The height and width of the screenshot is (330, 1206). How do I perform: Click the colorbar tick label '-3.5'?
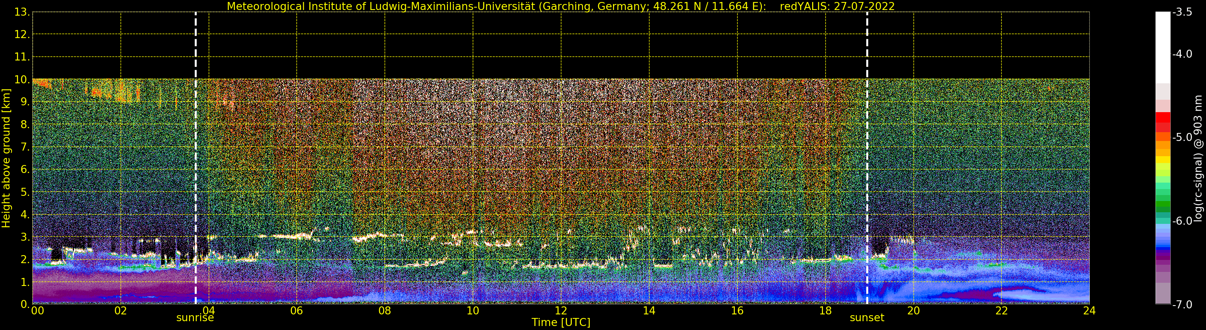pos(1183,12)
